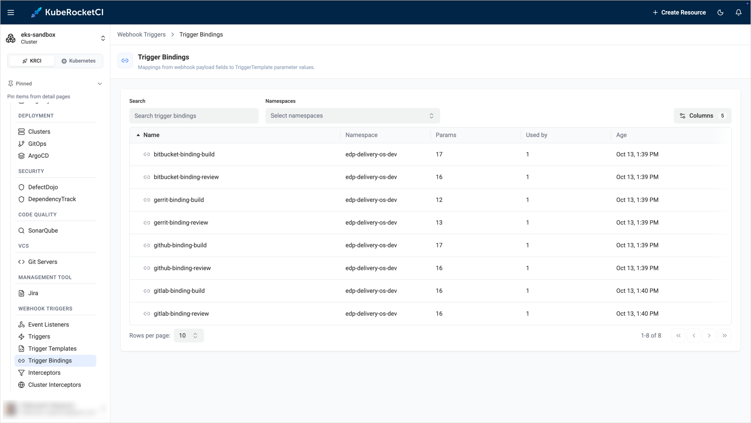Image resolution: width=751 pixels, height=423 pixels.
Task: Click the Jira document icon
Action: click(x=21, y=293)
